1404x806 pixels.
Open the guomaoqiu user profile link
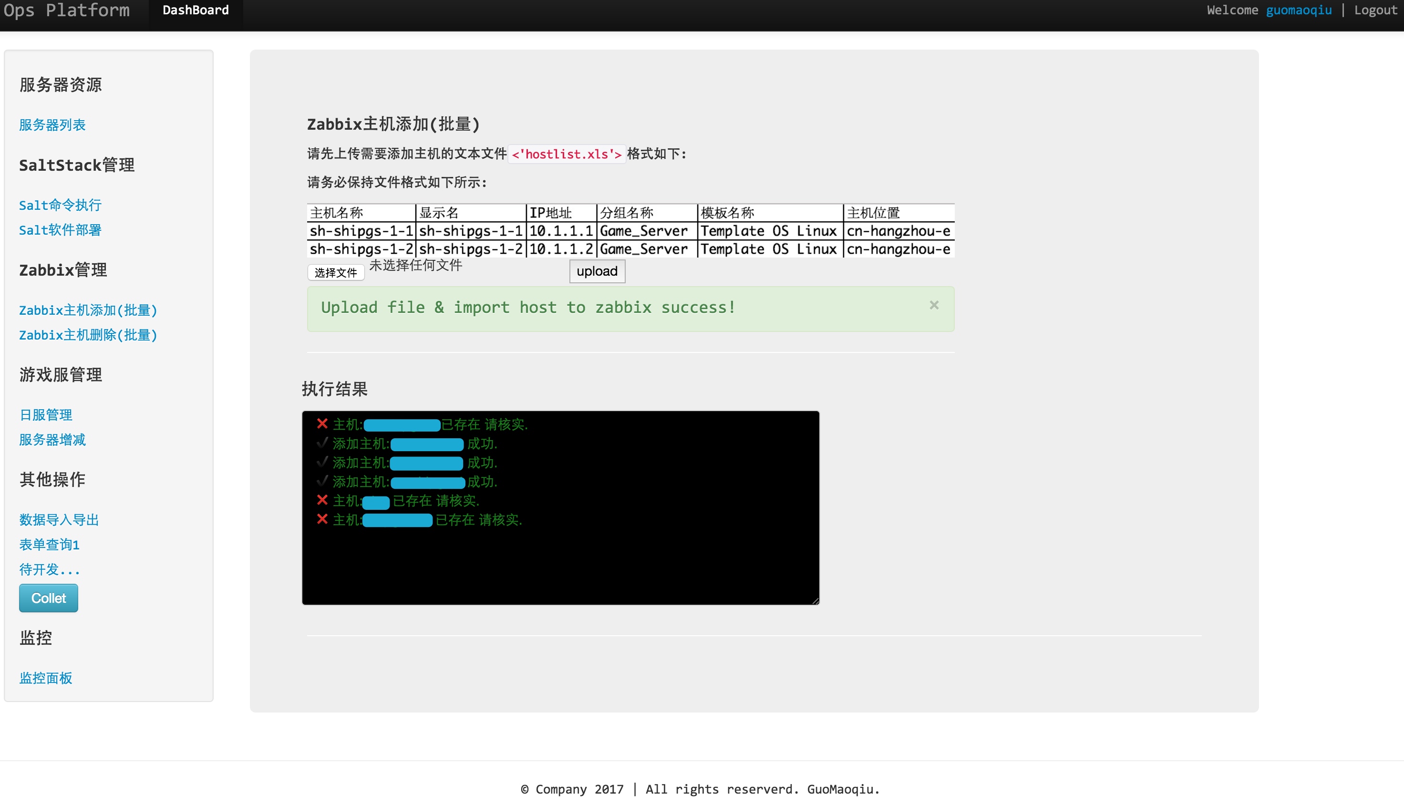pos(1298,10)
